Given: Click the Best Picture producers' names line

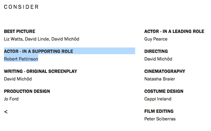Looking at the screenshot, I should 42,39.
